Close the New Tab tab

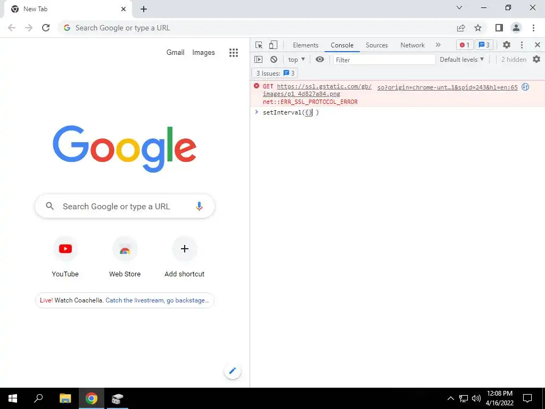coord(123,9)
